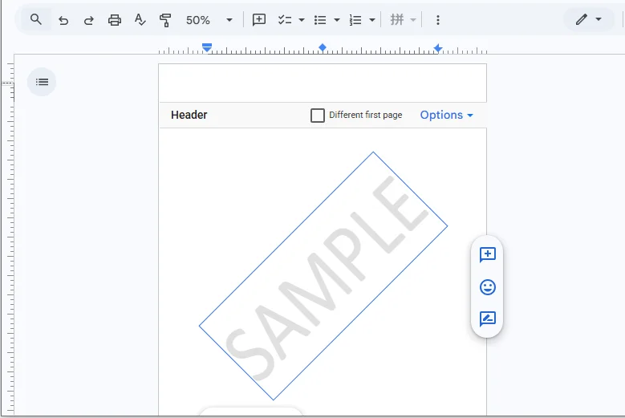Expand the editing mode dropdown arrow
This screenshot has width=625, height=418.
(x=599, y=19)
